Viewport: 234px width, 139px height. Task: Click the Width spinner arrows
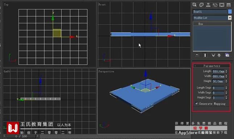point(226,76)
